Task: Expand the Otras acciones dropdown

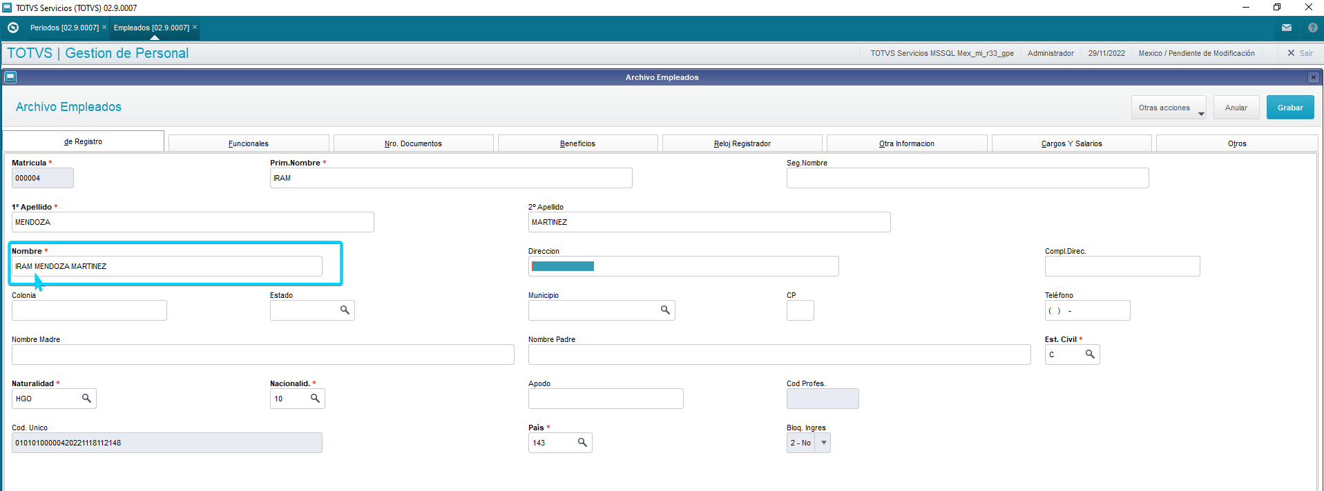Action: pyautogui.click(x=1169, y=108)
